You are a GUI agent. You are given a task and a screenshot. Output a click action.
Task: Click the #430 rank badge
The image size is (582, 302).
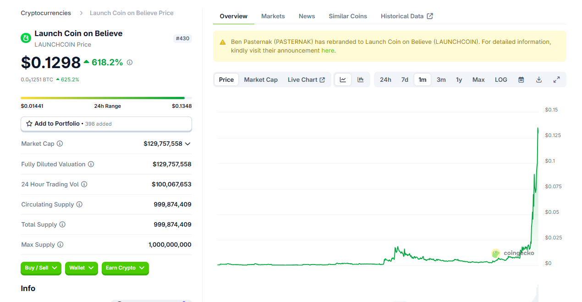[182, 38]
